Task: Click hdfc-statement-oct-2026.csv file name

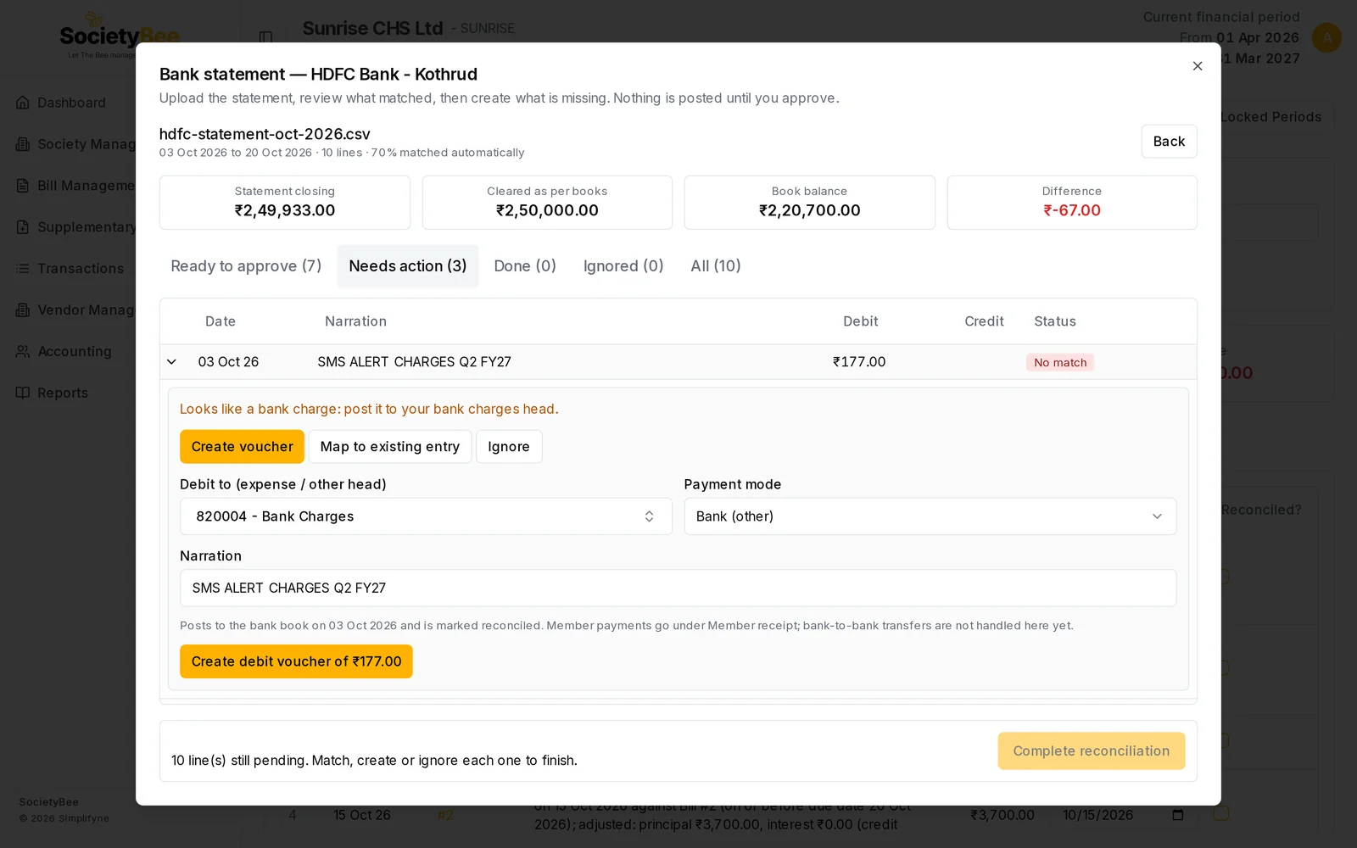Action: pyautogui.click(x=265, y=134)
